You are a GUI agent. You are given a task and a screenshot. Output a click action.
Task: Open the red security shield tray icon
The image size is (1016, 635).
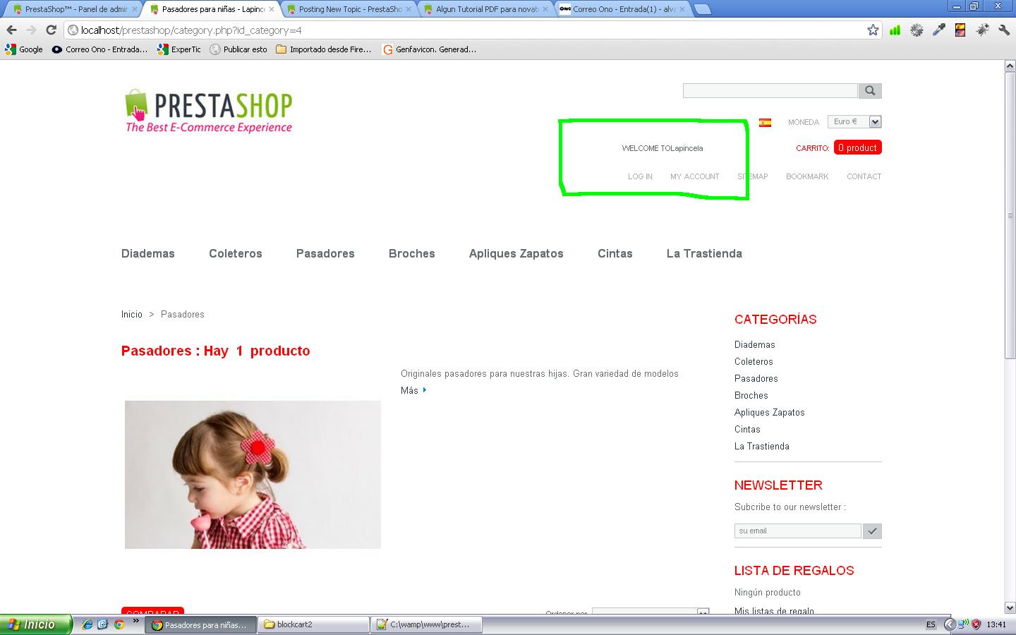tap(976, 624)
